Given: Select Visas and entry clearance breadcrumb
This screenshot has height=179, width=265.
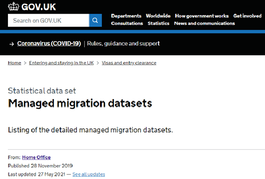Looking at the screenshot, I should pyautogui.click(x=129, y=63).
